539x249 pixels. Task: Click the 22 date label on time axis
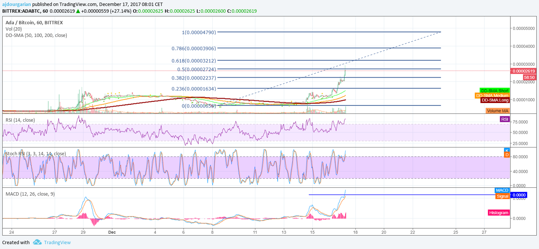click(x=412, y=232)
